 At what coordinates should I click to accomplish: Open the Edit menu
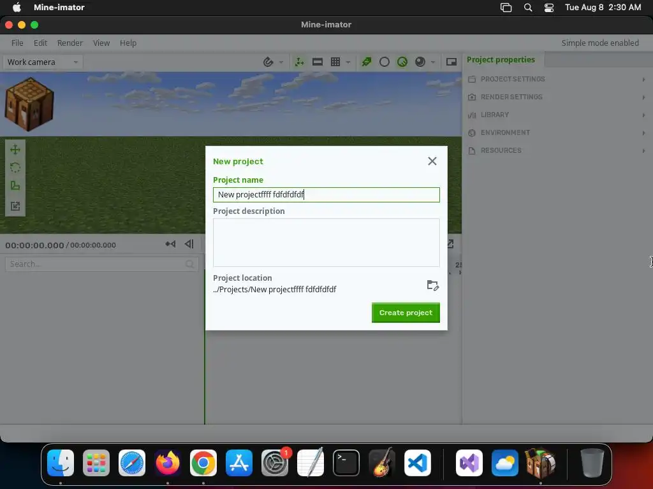(x=40, y=43)
